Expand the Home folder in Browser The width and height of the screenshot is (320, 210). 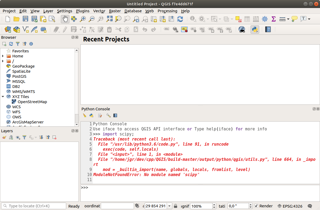tap(3, 56)
